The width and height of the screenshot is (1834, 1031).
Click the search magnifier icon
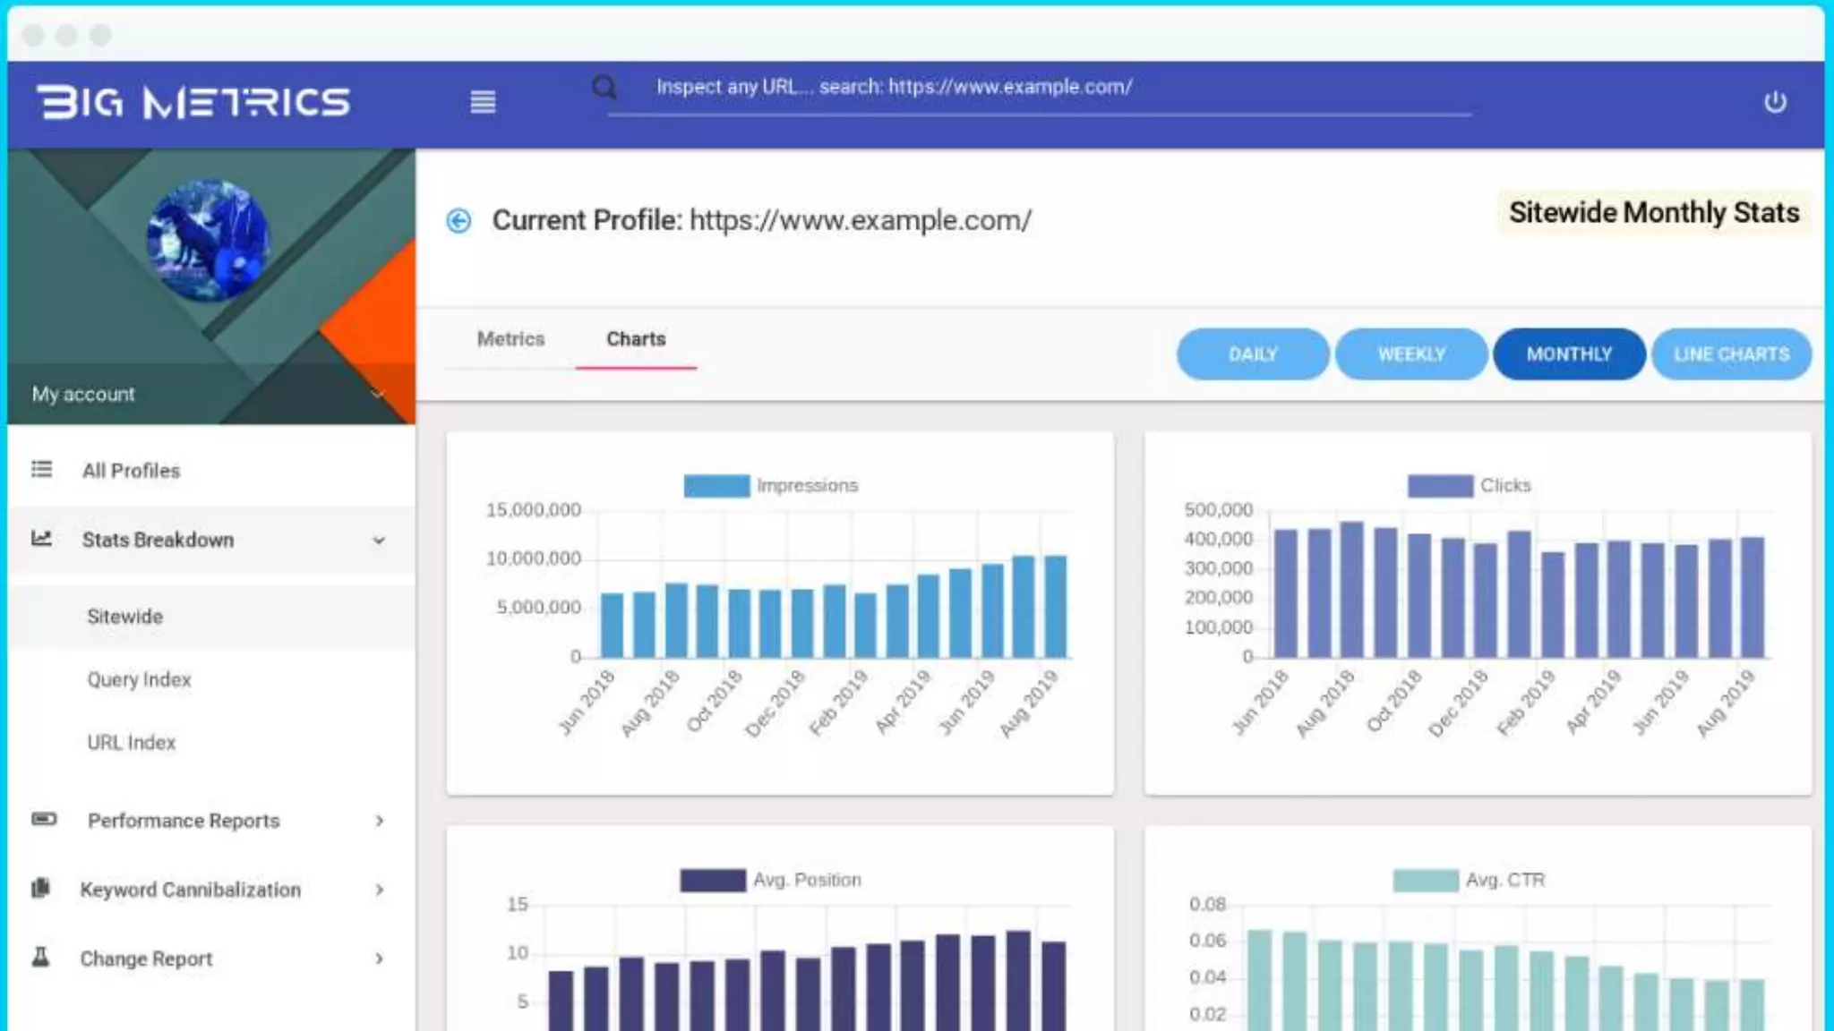(x=604, y=88)
